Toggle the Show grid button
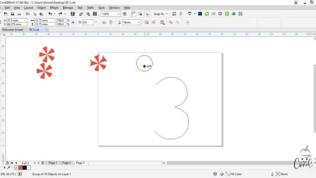 pyautogui.click(x=140, y=14)
